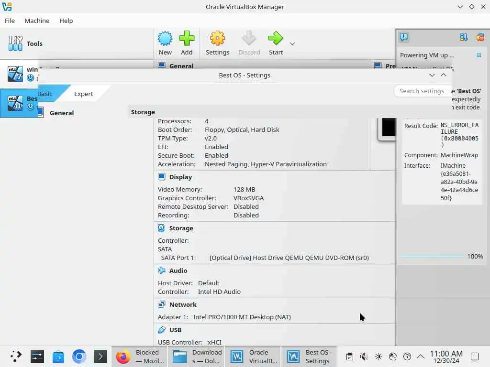Click the Video Memory 128 MB value
This screenshot has height=367, width=490.
(245, 189)
